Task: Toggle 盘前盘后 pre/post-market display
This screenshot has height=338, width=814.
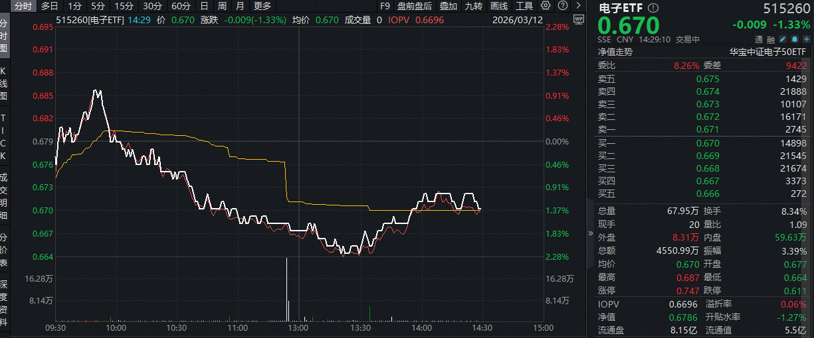Action: 414,6
